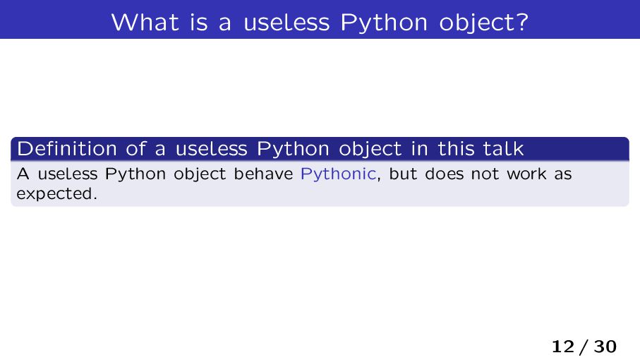Click the word 'expected.' in the definition

coord(56,194)
